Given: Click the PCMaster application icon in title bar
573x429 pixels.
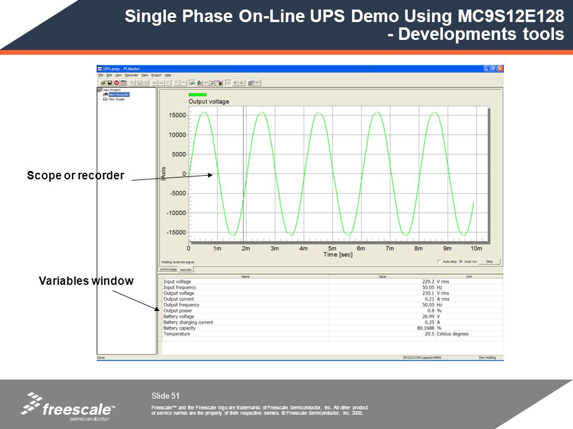Looking at the screenshot, I should tap(100, 69).
